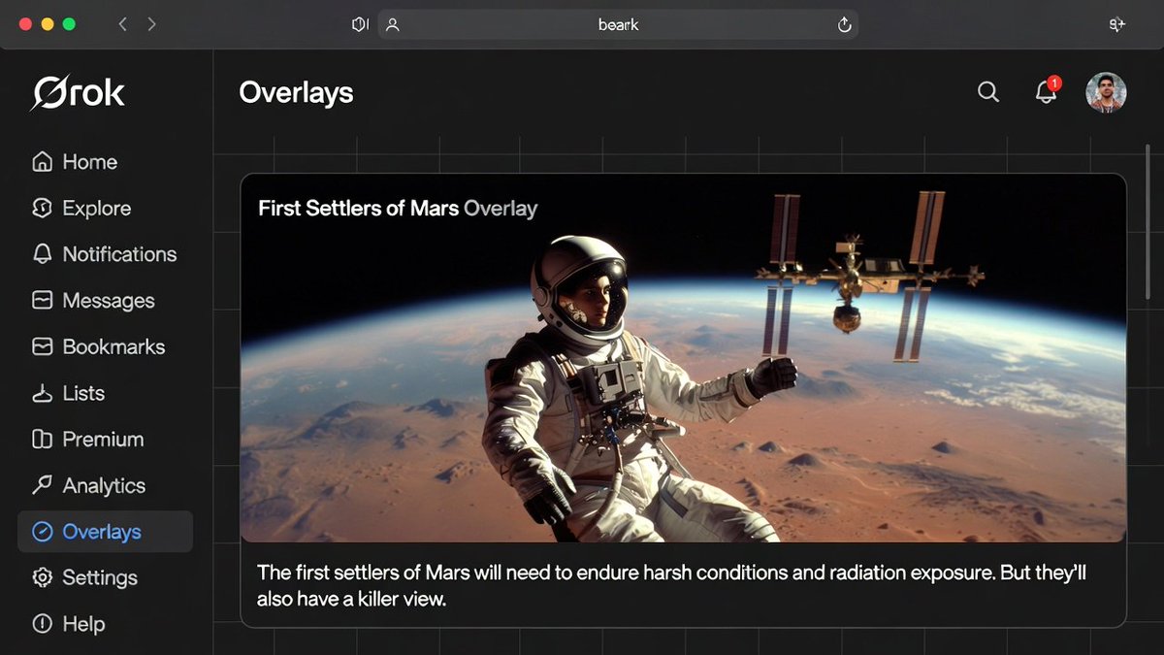Click the Help info icon
The height and width of the screenshot is (655, 1164).
(42, 624)
